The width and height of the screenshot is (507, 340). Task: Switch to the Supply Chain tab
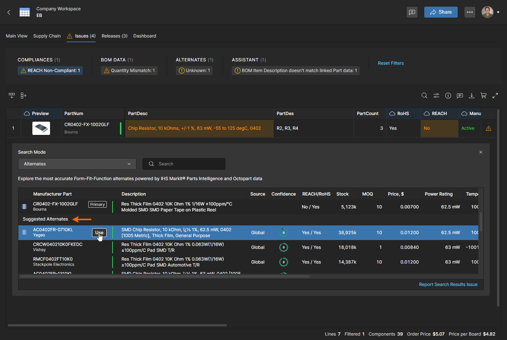tap(47, 36)
